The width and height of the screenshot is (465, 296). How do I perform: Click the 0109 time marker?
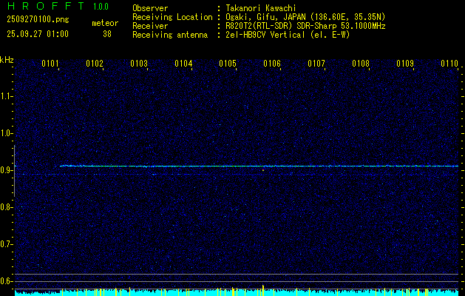point(405,64)
